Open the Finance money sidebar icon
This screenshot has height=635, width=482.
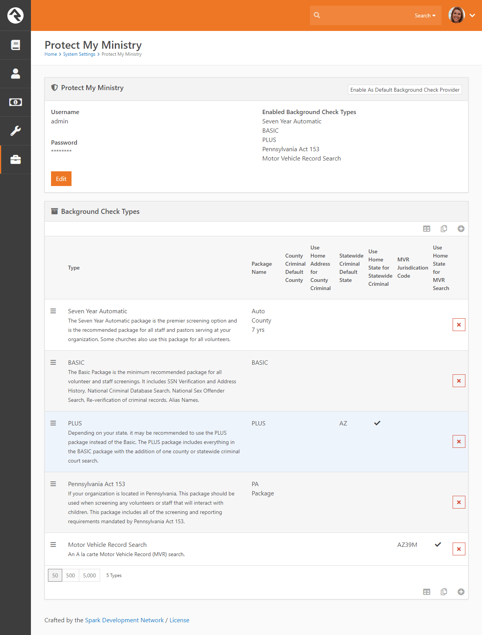[15, 102]
